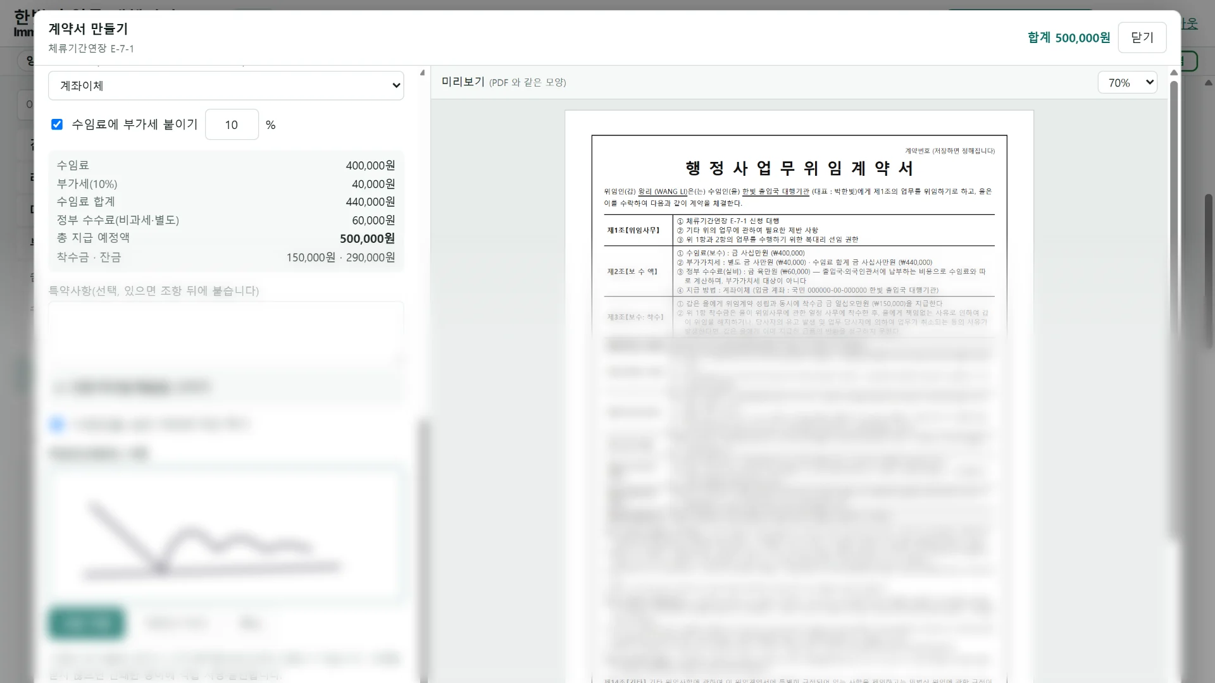The height and width of the screenshot is (683, 1215).
Task: Click the 정부 수수료(비과세·별도) label
Action: [118, 220]
